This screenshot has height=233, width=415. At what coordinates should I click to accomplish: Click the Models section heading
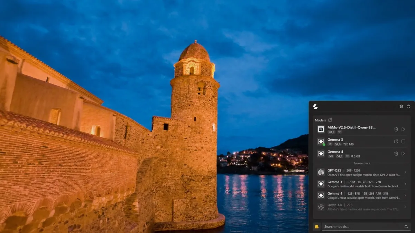320,120
